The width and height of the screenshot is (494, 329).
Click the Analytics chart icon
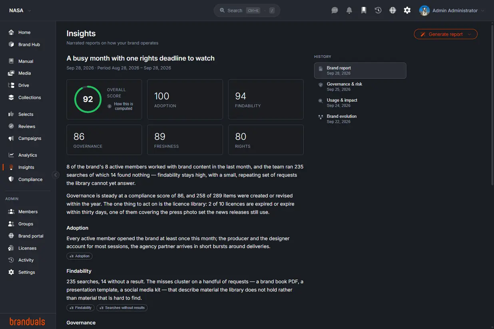click(x=11, y=155)
